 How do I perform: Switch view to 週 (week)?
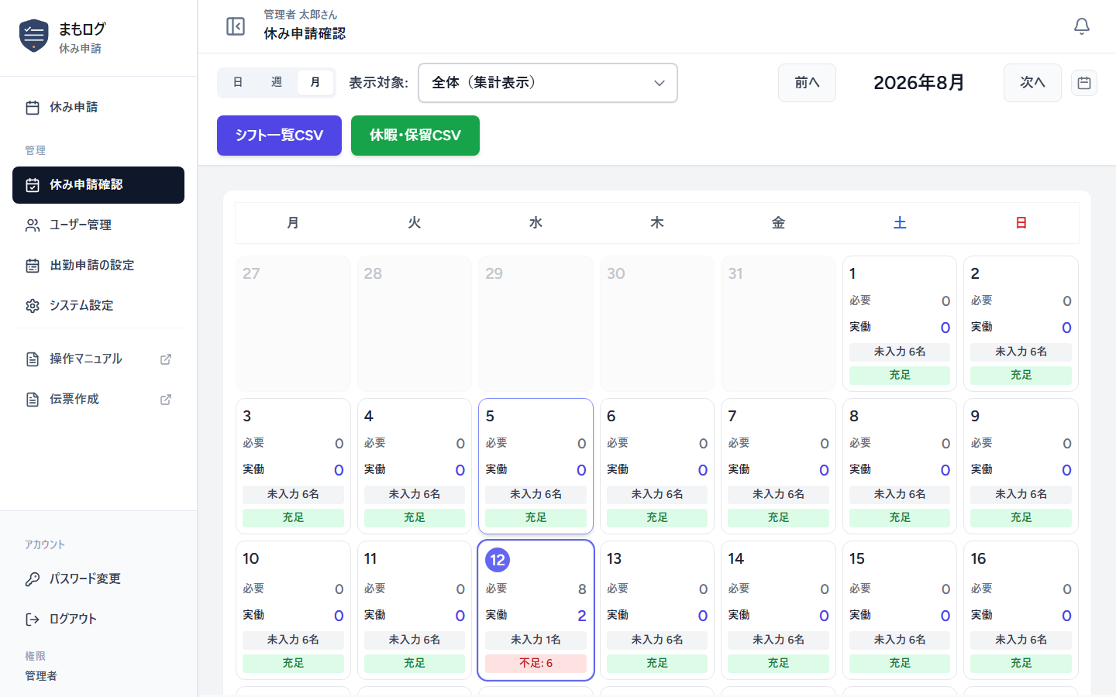(x=277, y=82)
